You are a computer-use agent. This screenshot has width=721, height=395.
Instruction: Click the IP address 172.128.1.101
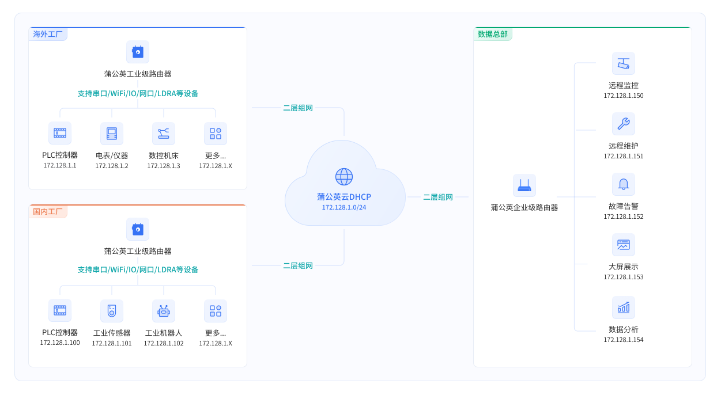pos(112,343)
